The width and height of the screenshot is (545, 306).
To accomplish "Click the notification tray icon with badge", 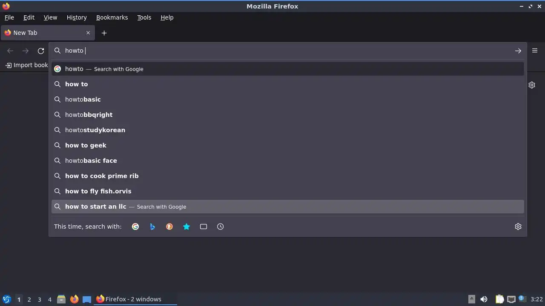I will point(522,299).
